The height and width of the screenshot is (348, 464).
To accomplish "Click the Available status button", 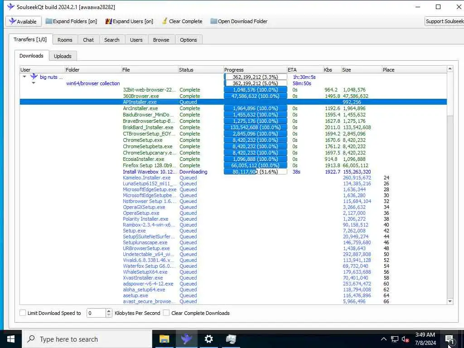I will point(24,21).
